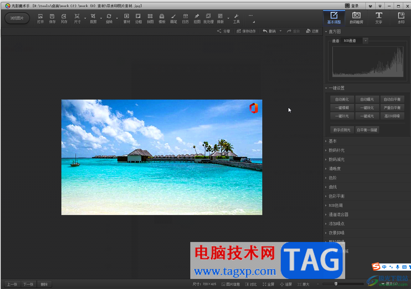
Task: Toggle 对比 before-after comparison
Action: (x=251, y=284)
